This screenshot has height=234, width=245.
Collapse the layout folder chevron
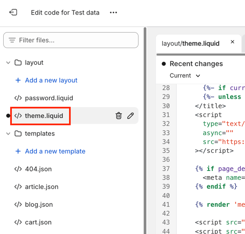tap(8, 63)
